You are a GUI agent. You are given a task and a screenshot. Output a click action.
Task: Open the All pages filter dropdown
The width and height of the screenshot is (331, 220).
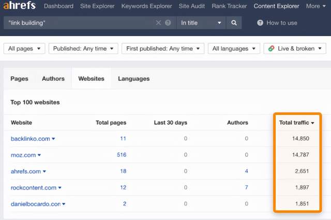(24, 49)
